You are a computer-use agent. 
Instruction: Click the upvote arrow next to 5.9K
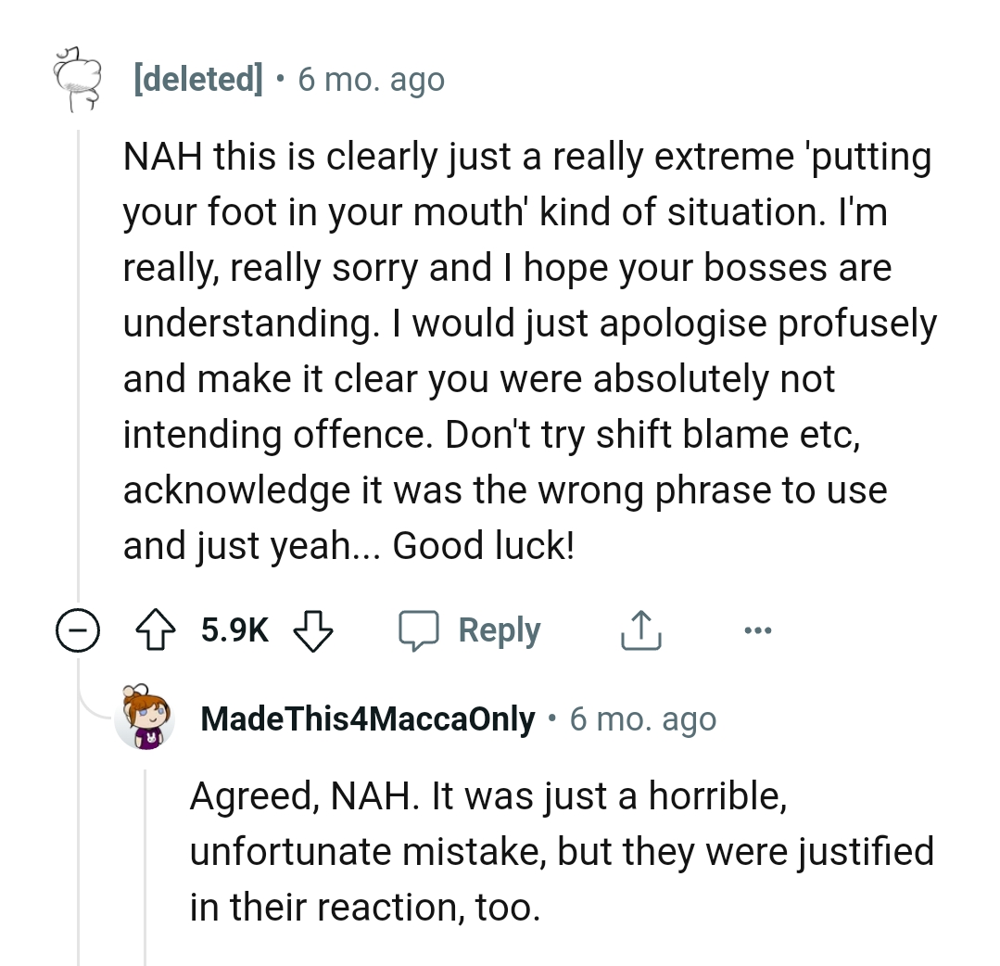(157, 629)
